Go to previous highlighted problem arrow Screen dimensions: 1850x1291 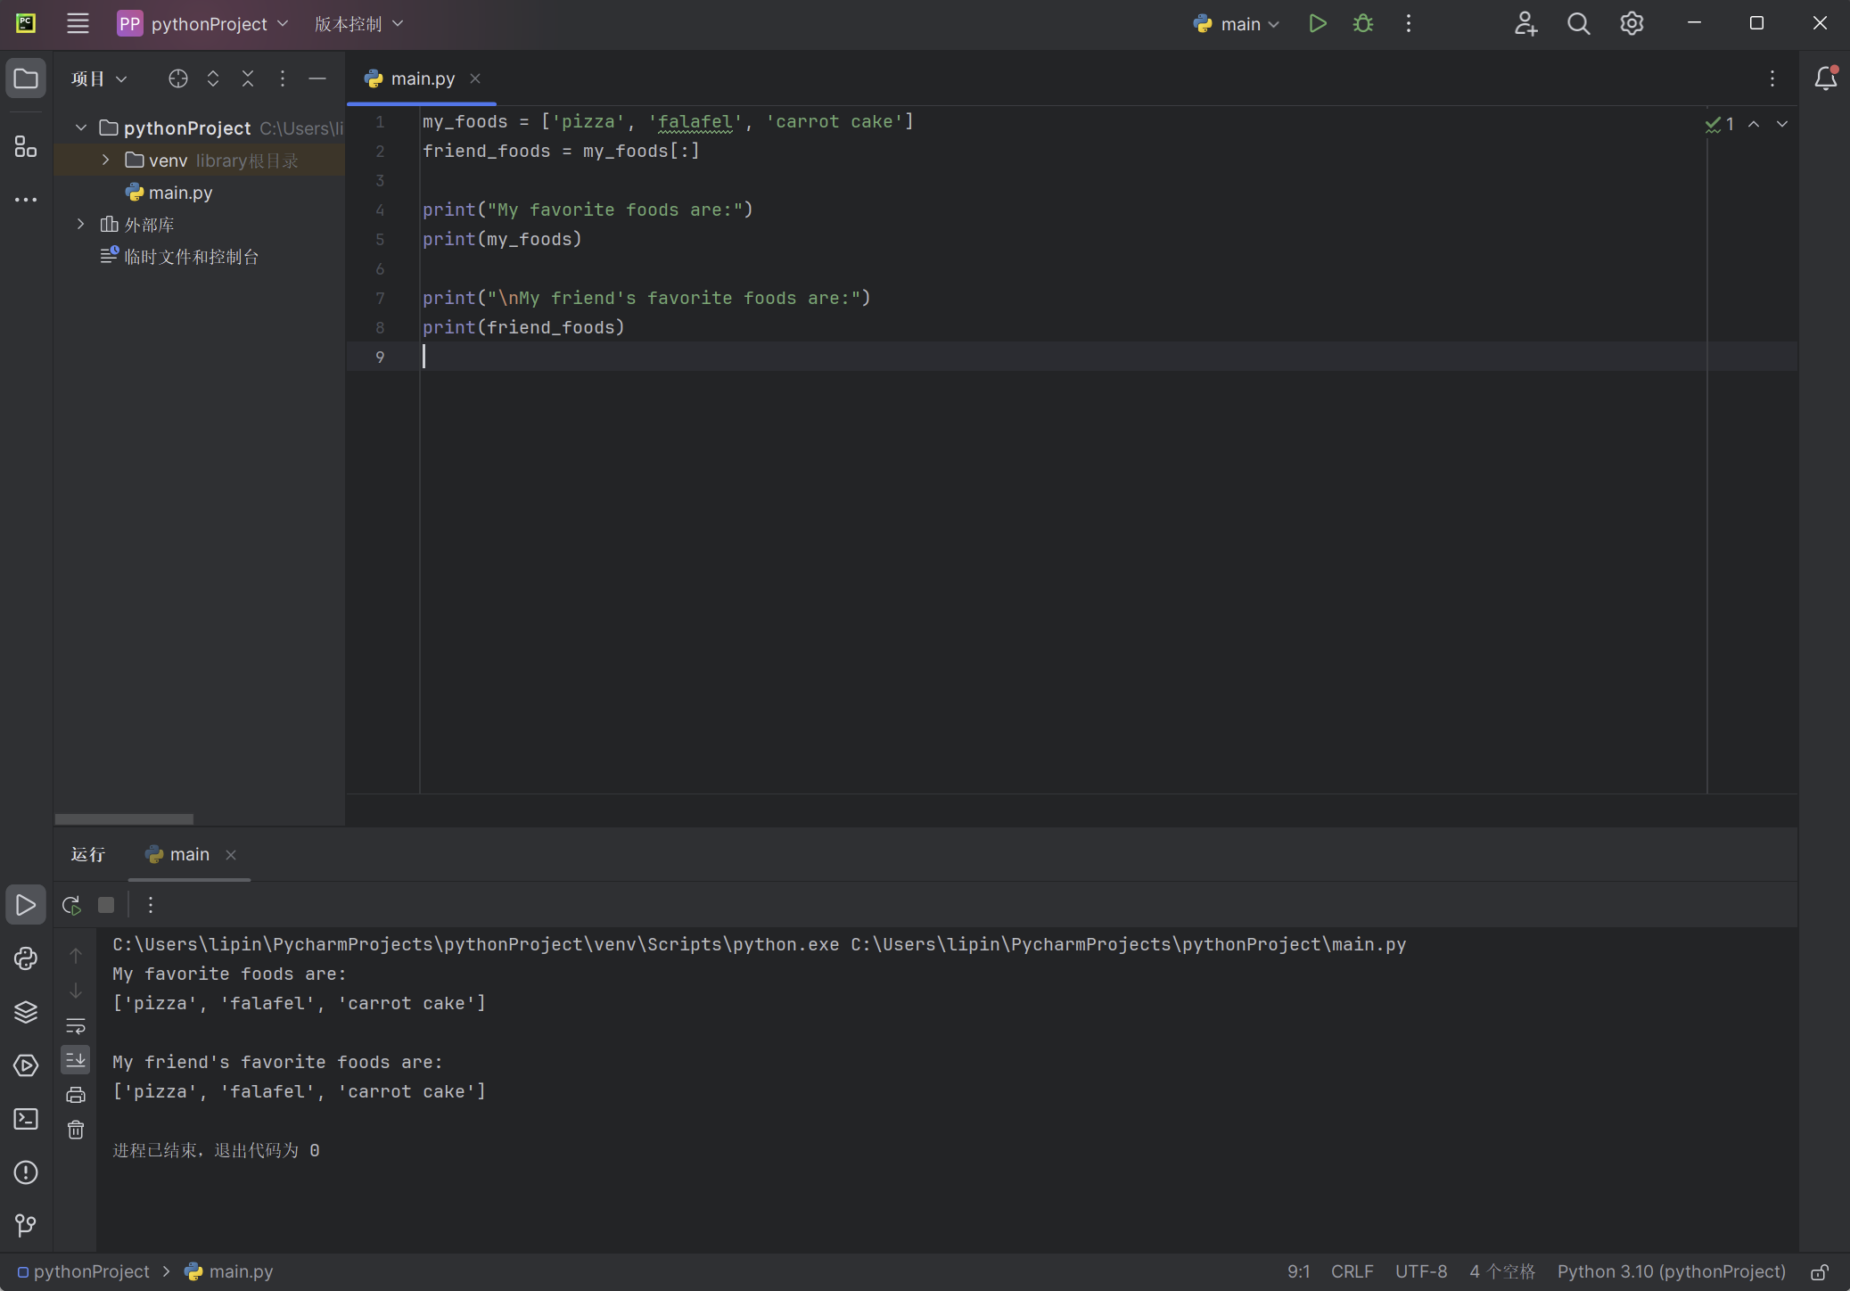(x=1754, y=124)
